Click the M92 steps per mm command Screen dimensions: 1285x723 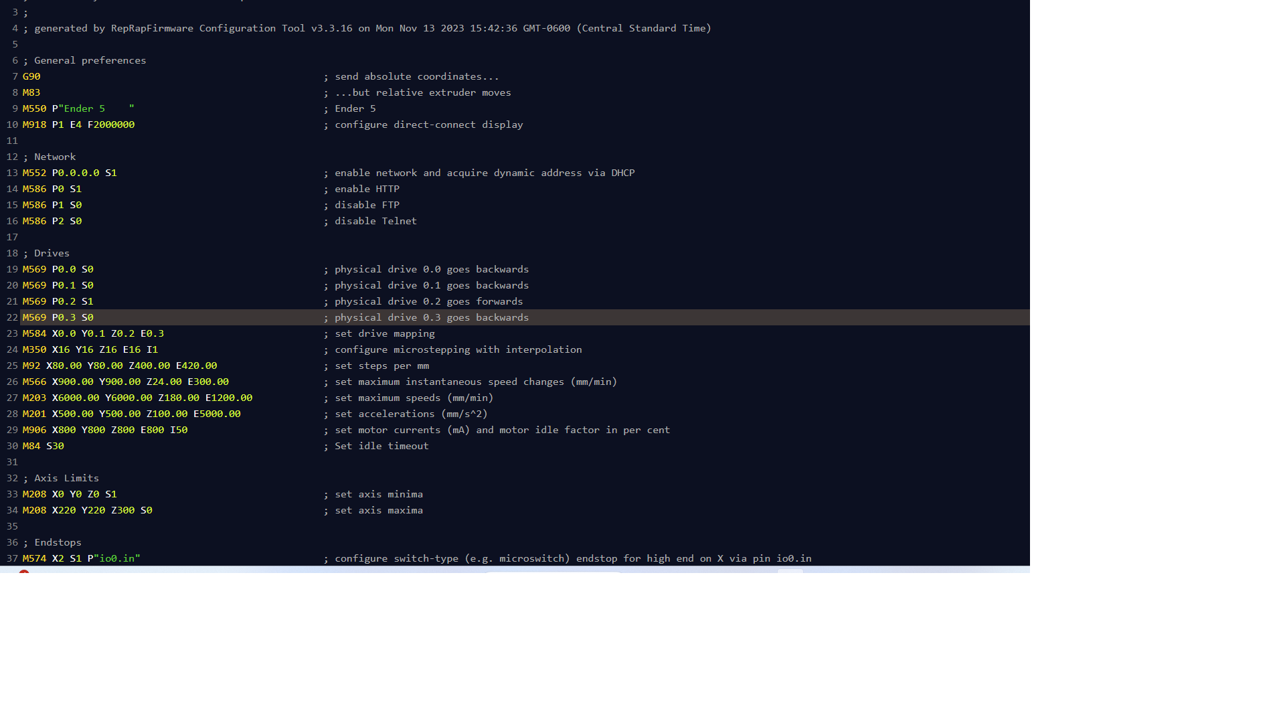point(120,366)
